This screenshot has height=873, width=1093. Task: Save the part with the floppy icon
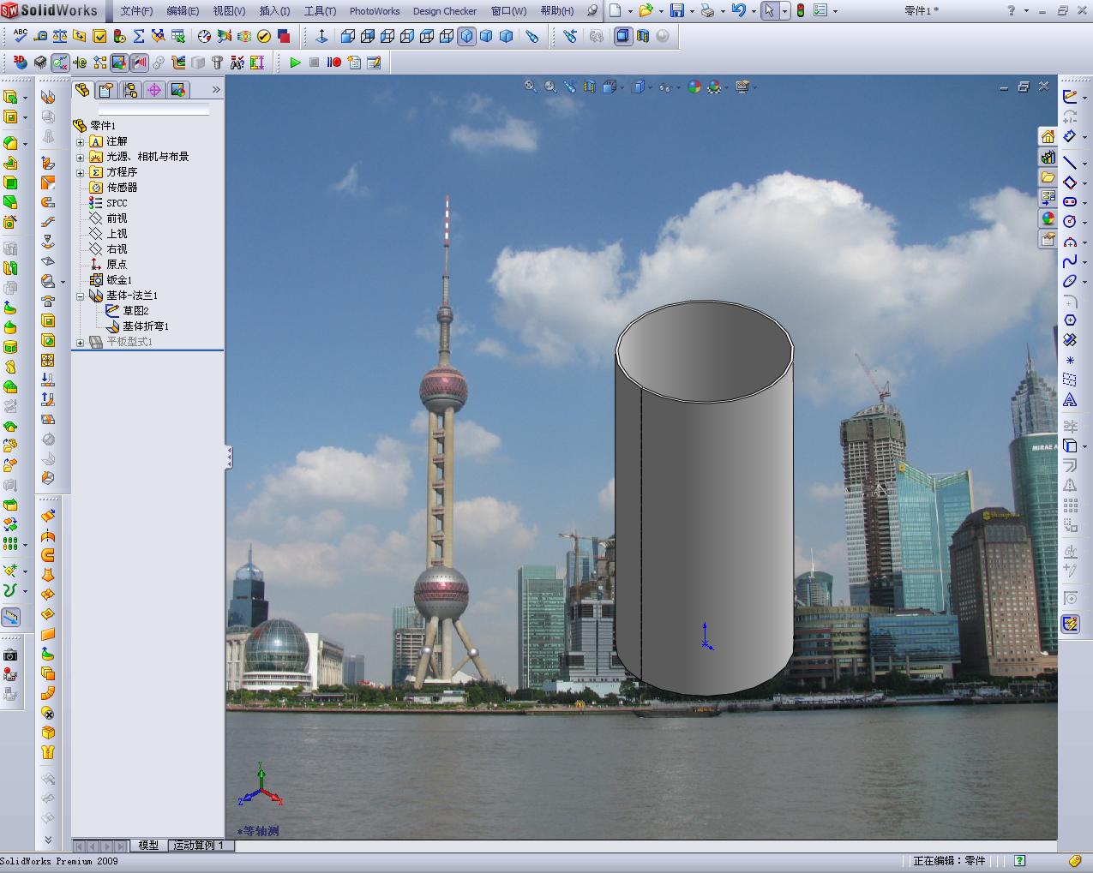coord(677,11)
